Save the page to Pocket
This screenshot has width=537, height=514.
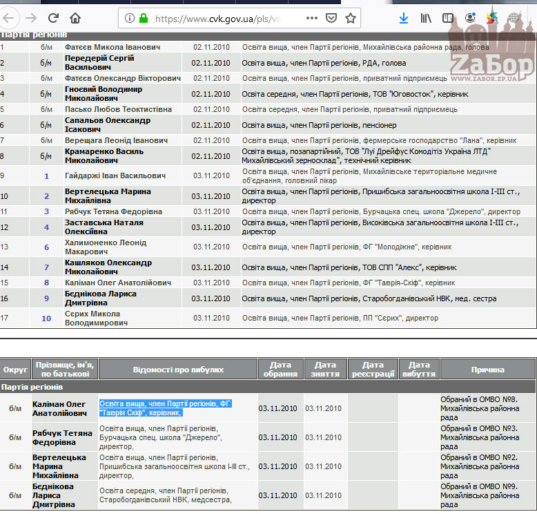(x=331, y=18)
